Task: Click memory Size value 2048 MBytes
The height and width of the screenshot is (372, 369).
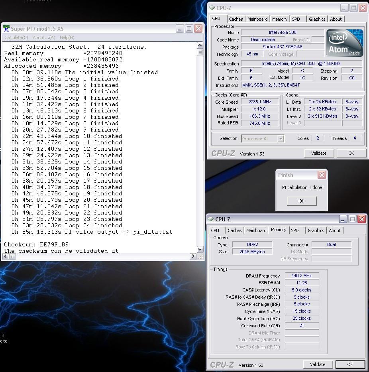Action: 252,252
